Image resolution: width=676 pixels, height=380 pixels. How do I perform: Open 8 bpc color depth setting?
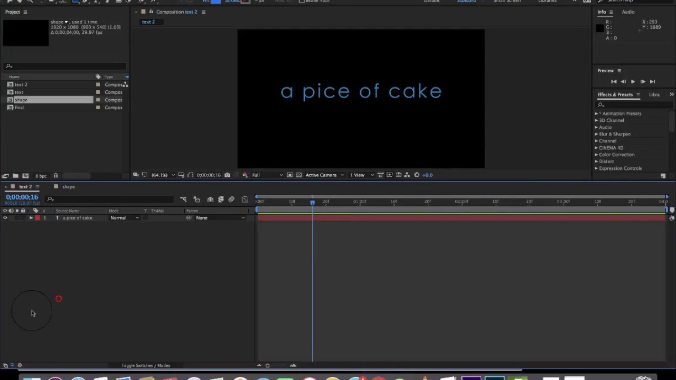click(41, 176)
